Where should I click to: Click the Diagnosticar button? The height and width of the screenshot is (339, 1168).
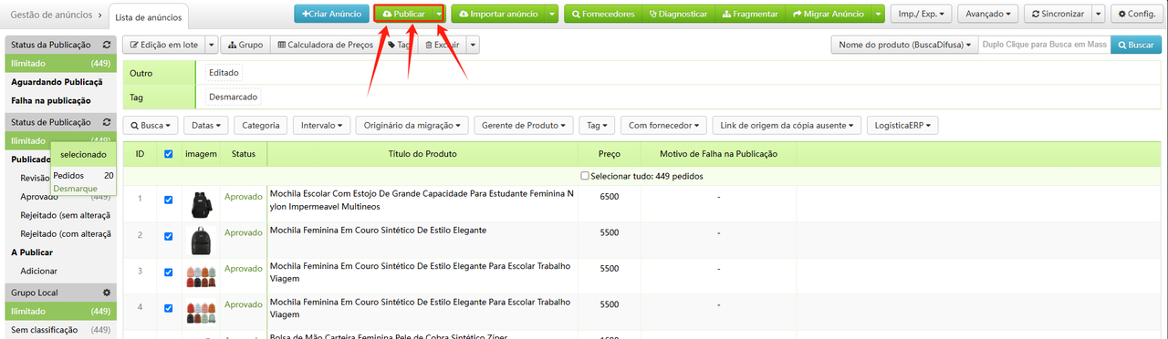tap(677, 15)
